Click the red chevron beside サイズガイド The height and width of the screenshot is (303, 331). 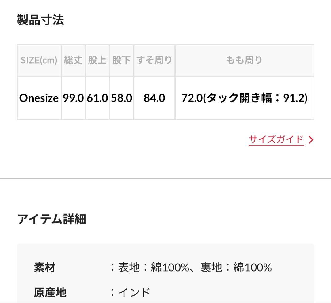pos(311,140)
